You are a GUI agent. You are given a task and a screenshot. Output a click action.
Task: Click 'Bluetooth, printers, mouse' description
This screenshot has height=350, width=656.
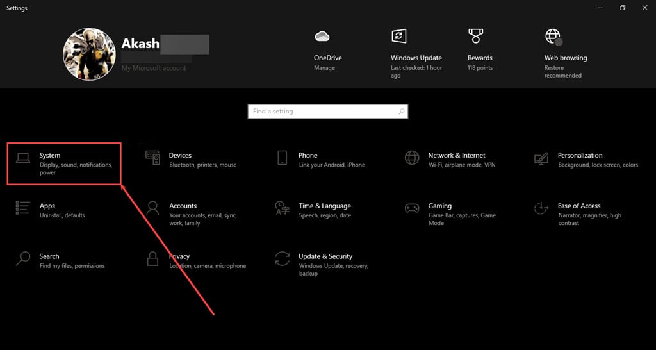(203, 165)
